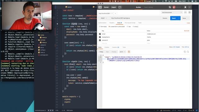Open a new Postman window via toolbar icon
This screenshot has width=199, height=112.
click(120, 7)
